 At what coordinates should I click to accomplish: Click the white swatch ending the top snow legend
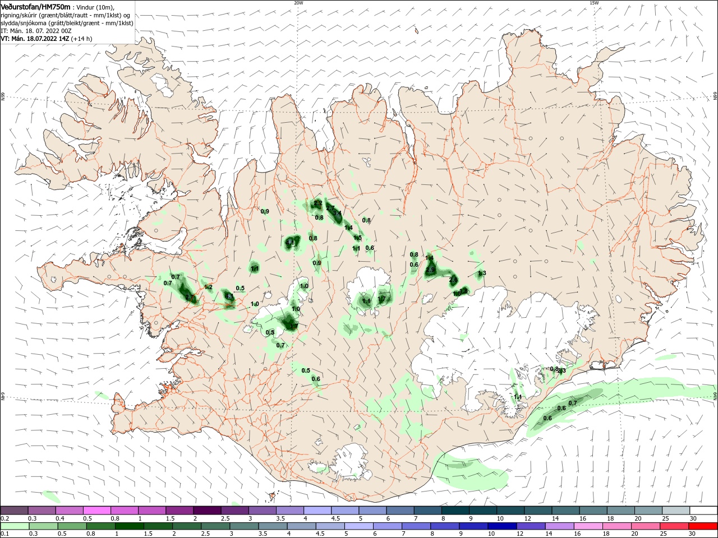pos(704,510)
